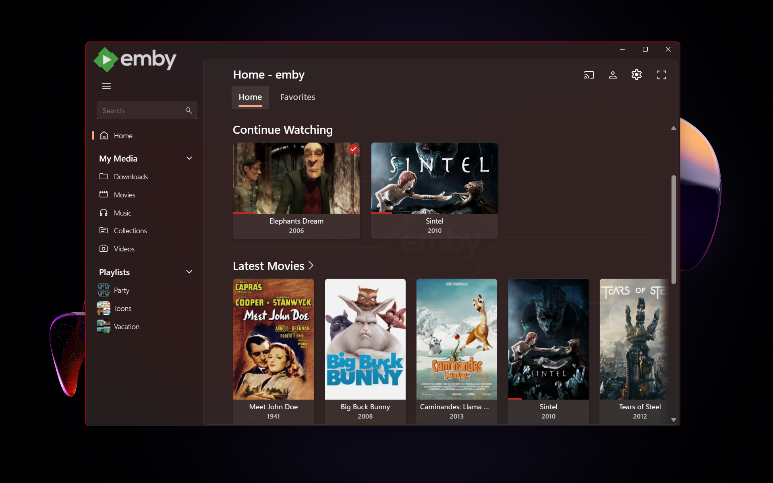Click the Vacation playlist thumbnail icon
Image resolution: width=773 pixels, height=483 pixels.
[x=104, y=326]
